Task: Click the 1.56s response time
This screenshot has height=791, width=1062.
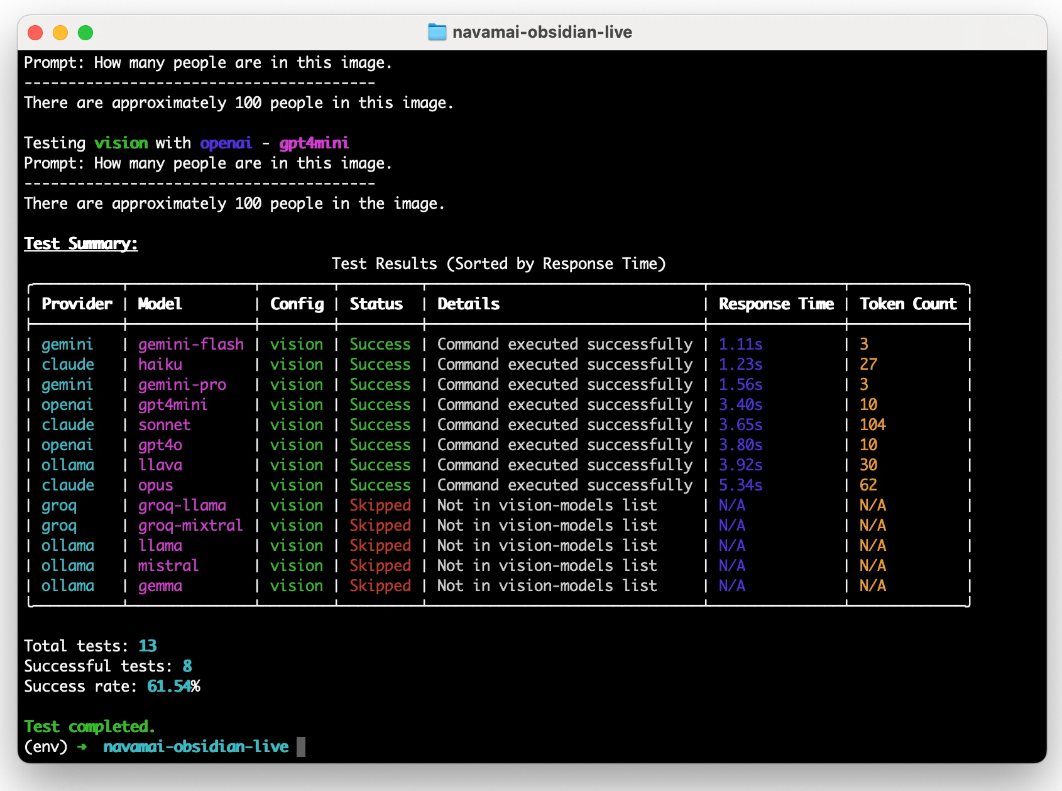Action: 741,384
